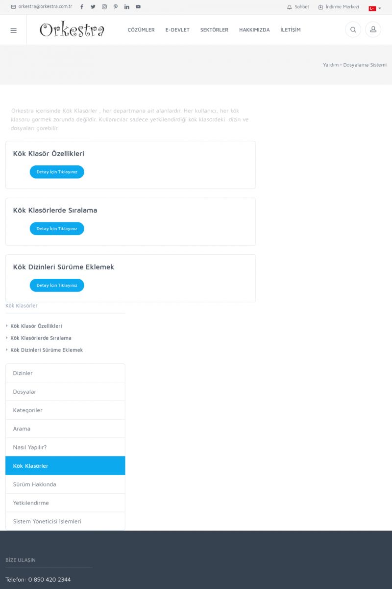The height and width of the screenshot is (589, 392).
Task: Visit the Instagram icon link
Action: point(104,7)
